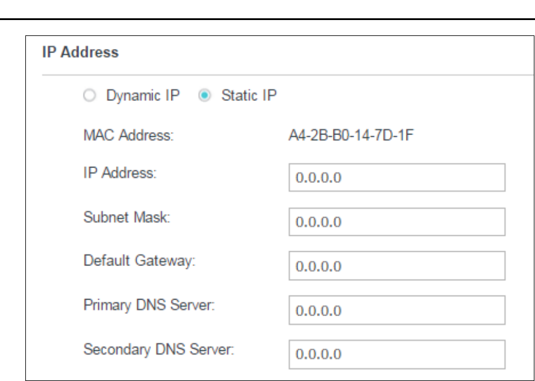Focus the Secondary DNS Server field
Viewport: 535px width, 381px height.
click(397, 354)
